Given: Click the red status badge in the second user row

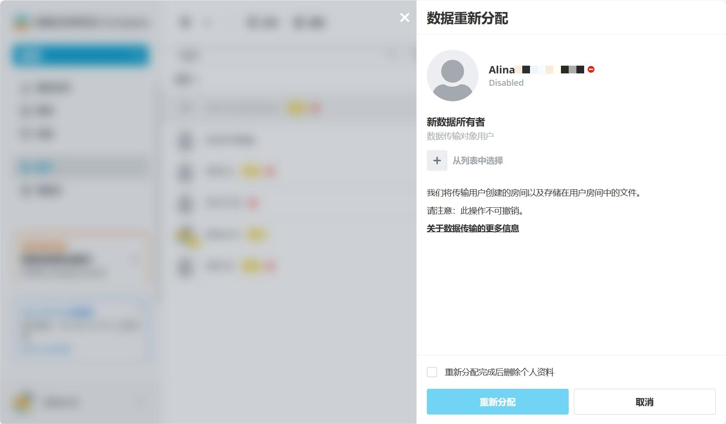Looking at the screenshot, I should coord(270,171).
